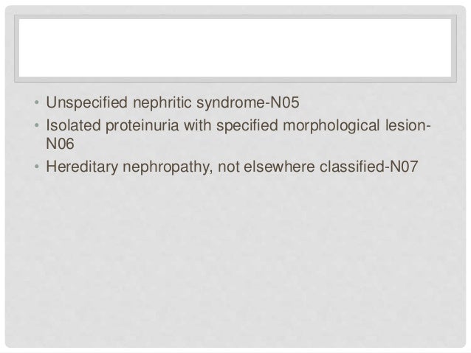
Task: Select the bullet dot before Isolated proteinuria
Action: (37, 125)
